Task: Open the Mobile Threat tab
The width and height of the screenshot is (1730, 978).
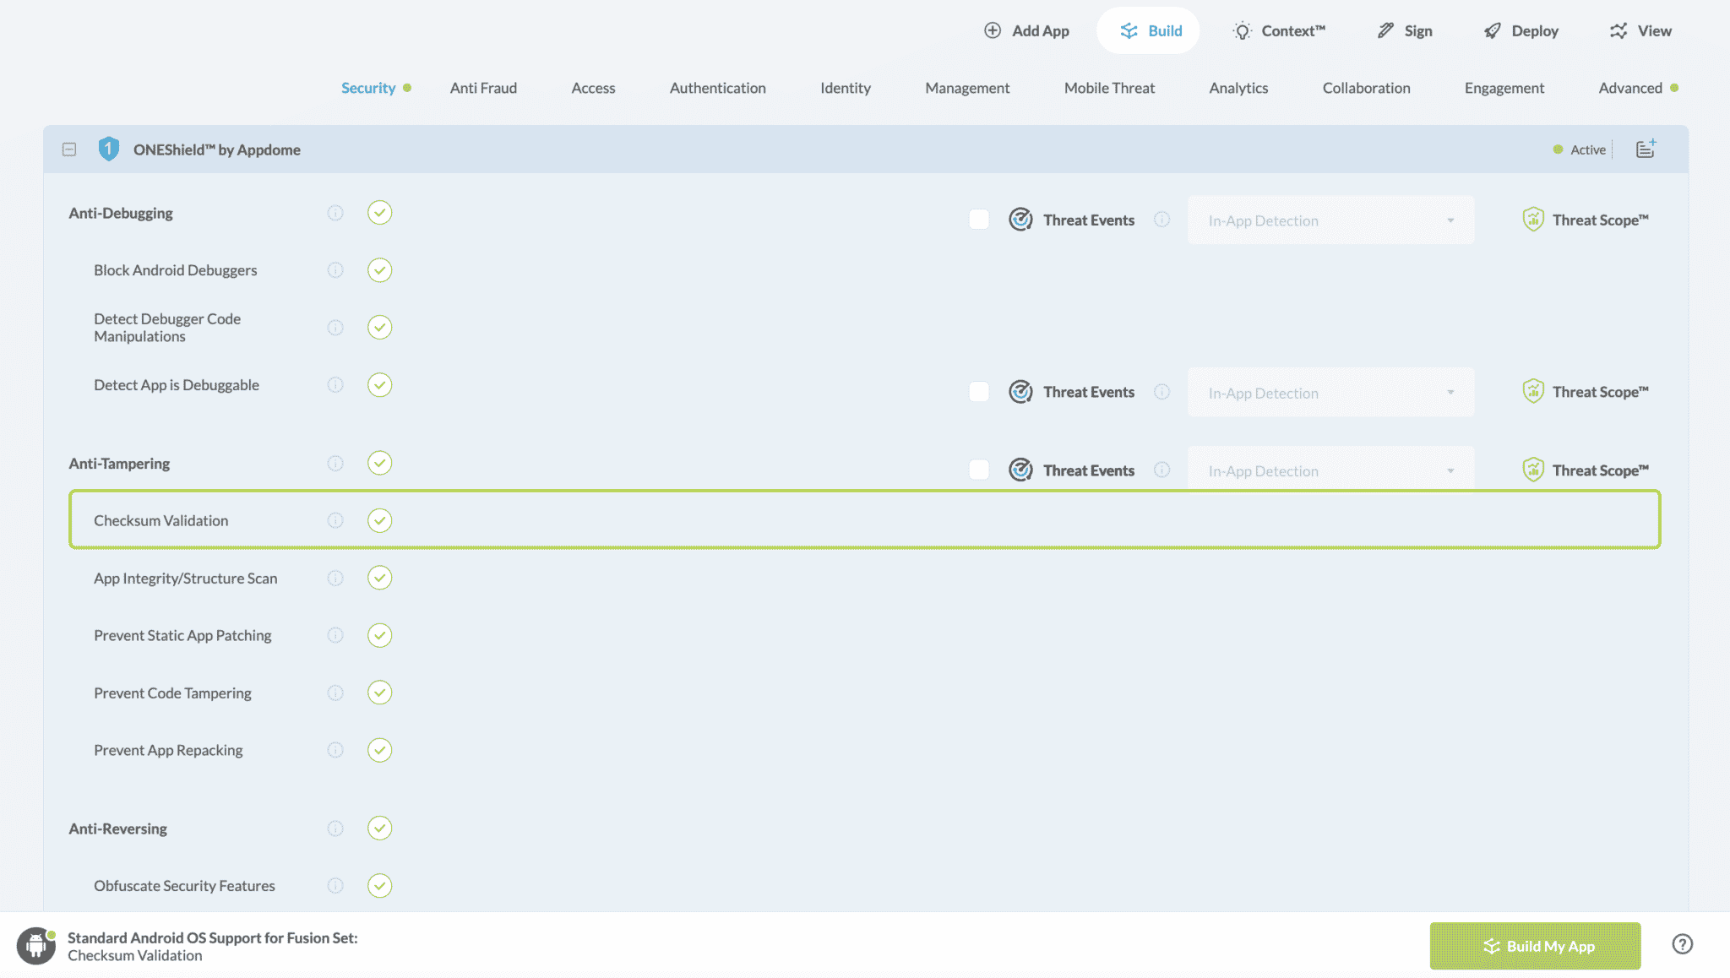Action: tap(1108, 88)
